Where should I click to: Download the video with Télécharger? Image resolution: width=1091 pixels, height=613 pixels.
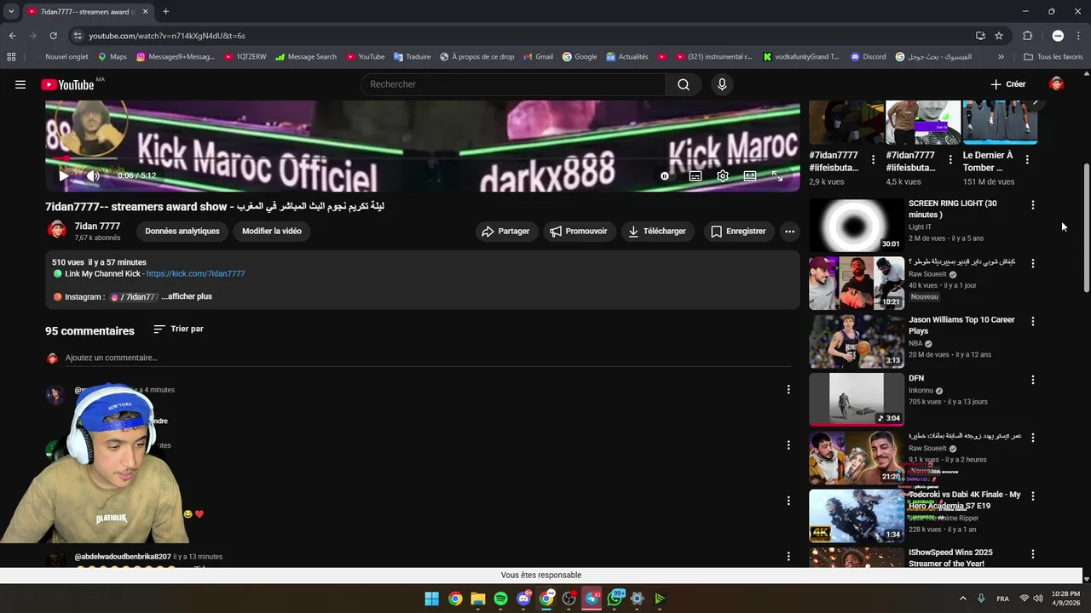coord(657,231)
